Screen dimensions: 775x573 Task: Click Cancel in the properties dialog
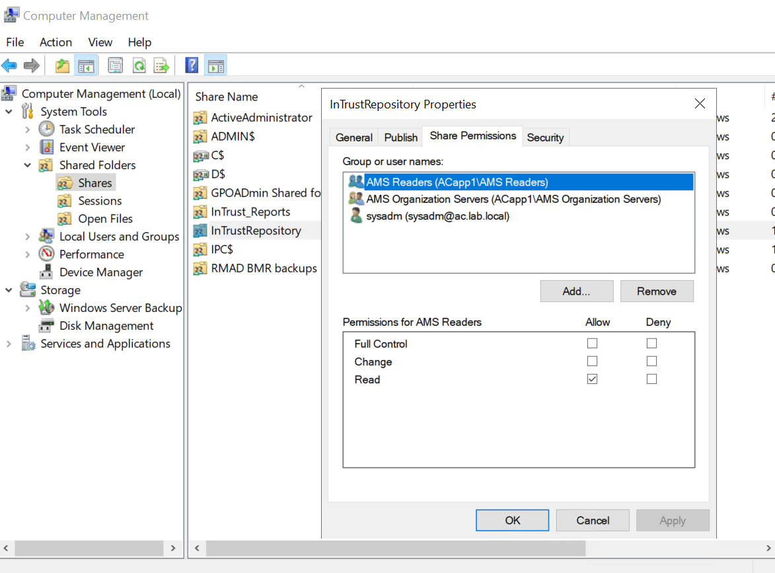coord(592,520)
